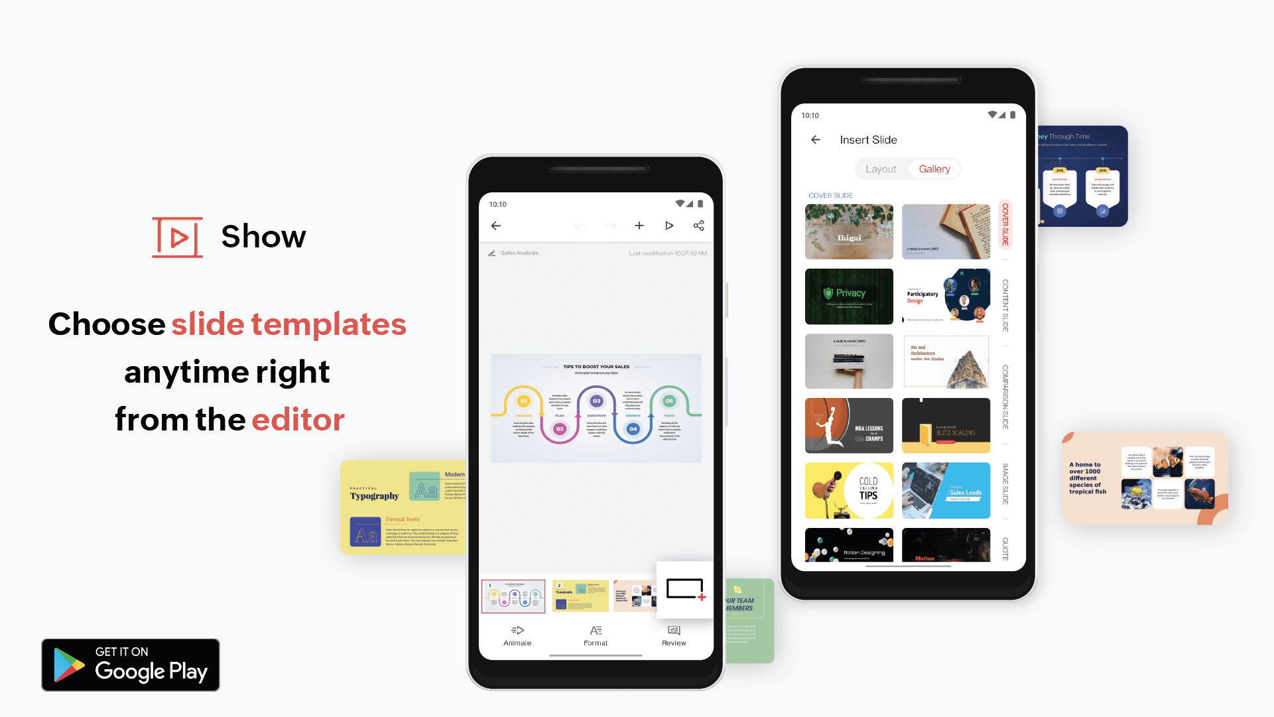Click the Share icon in editor
Viewport: 1274px width, 717px height.
[699, 225]
